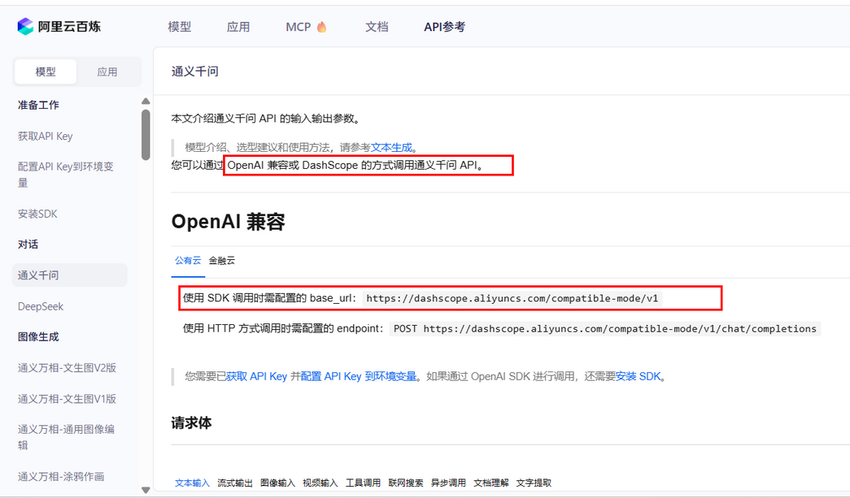The height and width of the screenshot is (498, 850).
Task: Open the API参考 top navigation item
Action: click(x=444, y=27)
